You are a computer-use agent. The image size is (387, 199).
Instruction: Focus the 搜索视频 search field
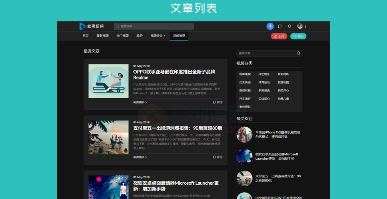pyautogui.click(x=154, y=26)
